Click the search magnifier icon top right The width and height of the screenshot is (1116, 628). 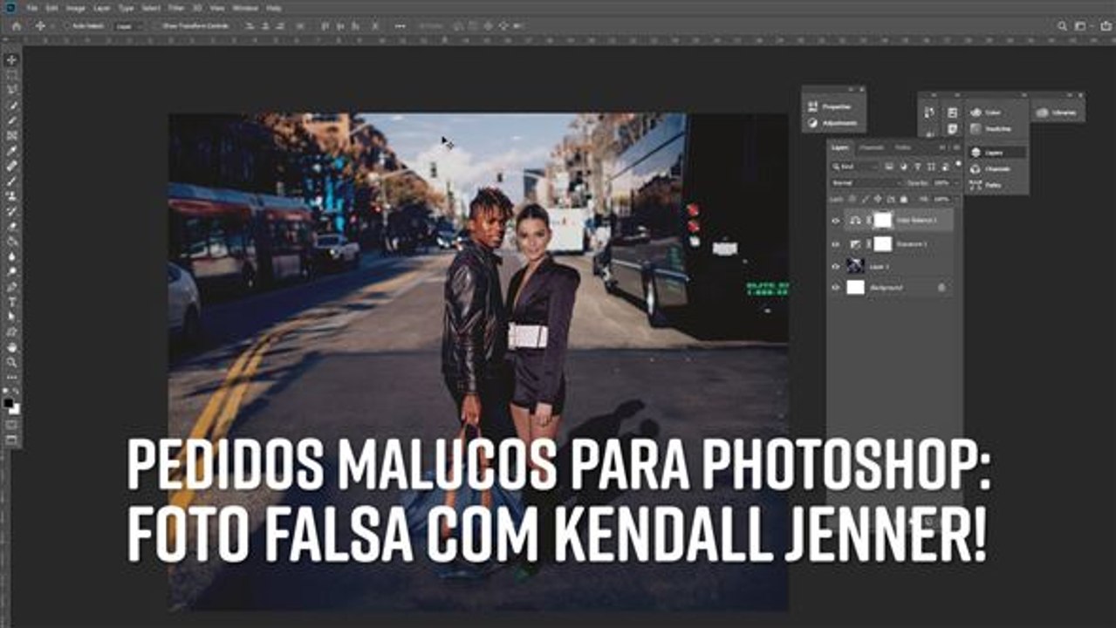pos(1062,26)
